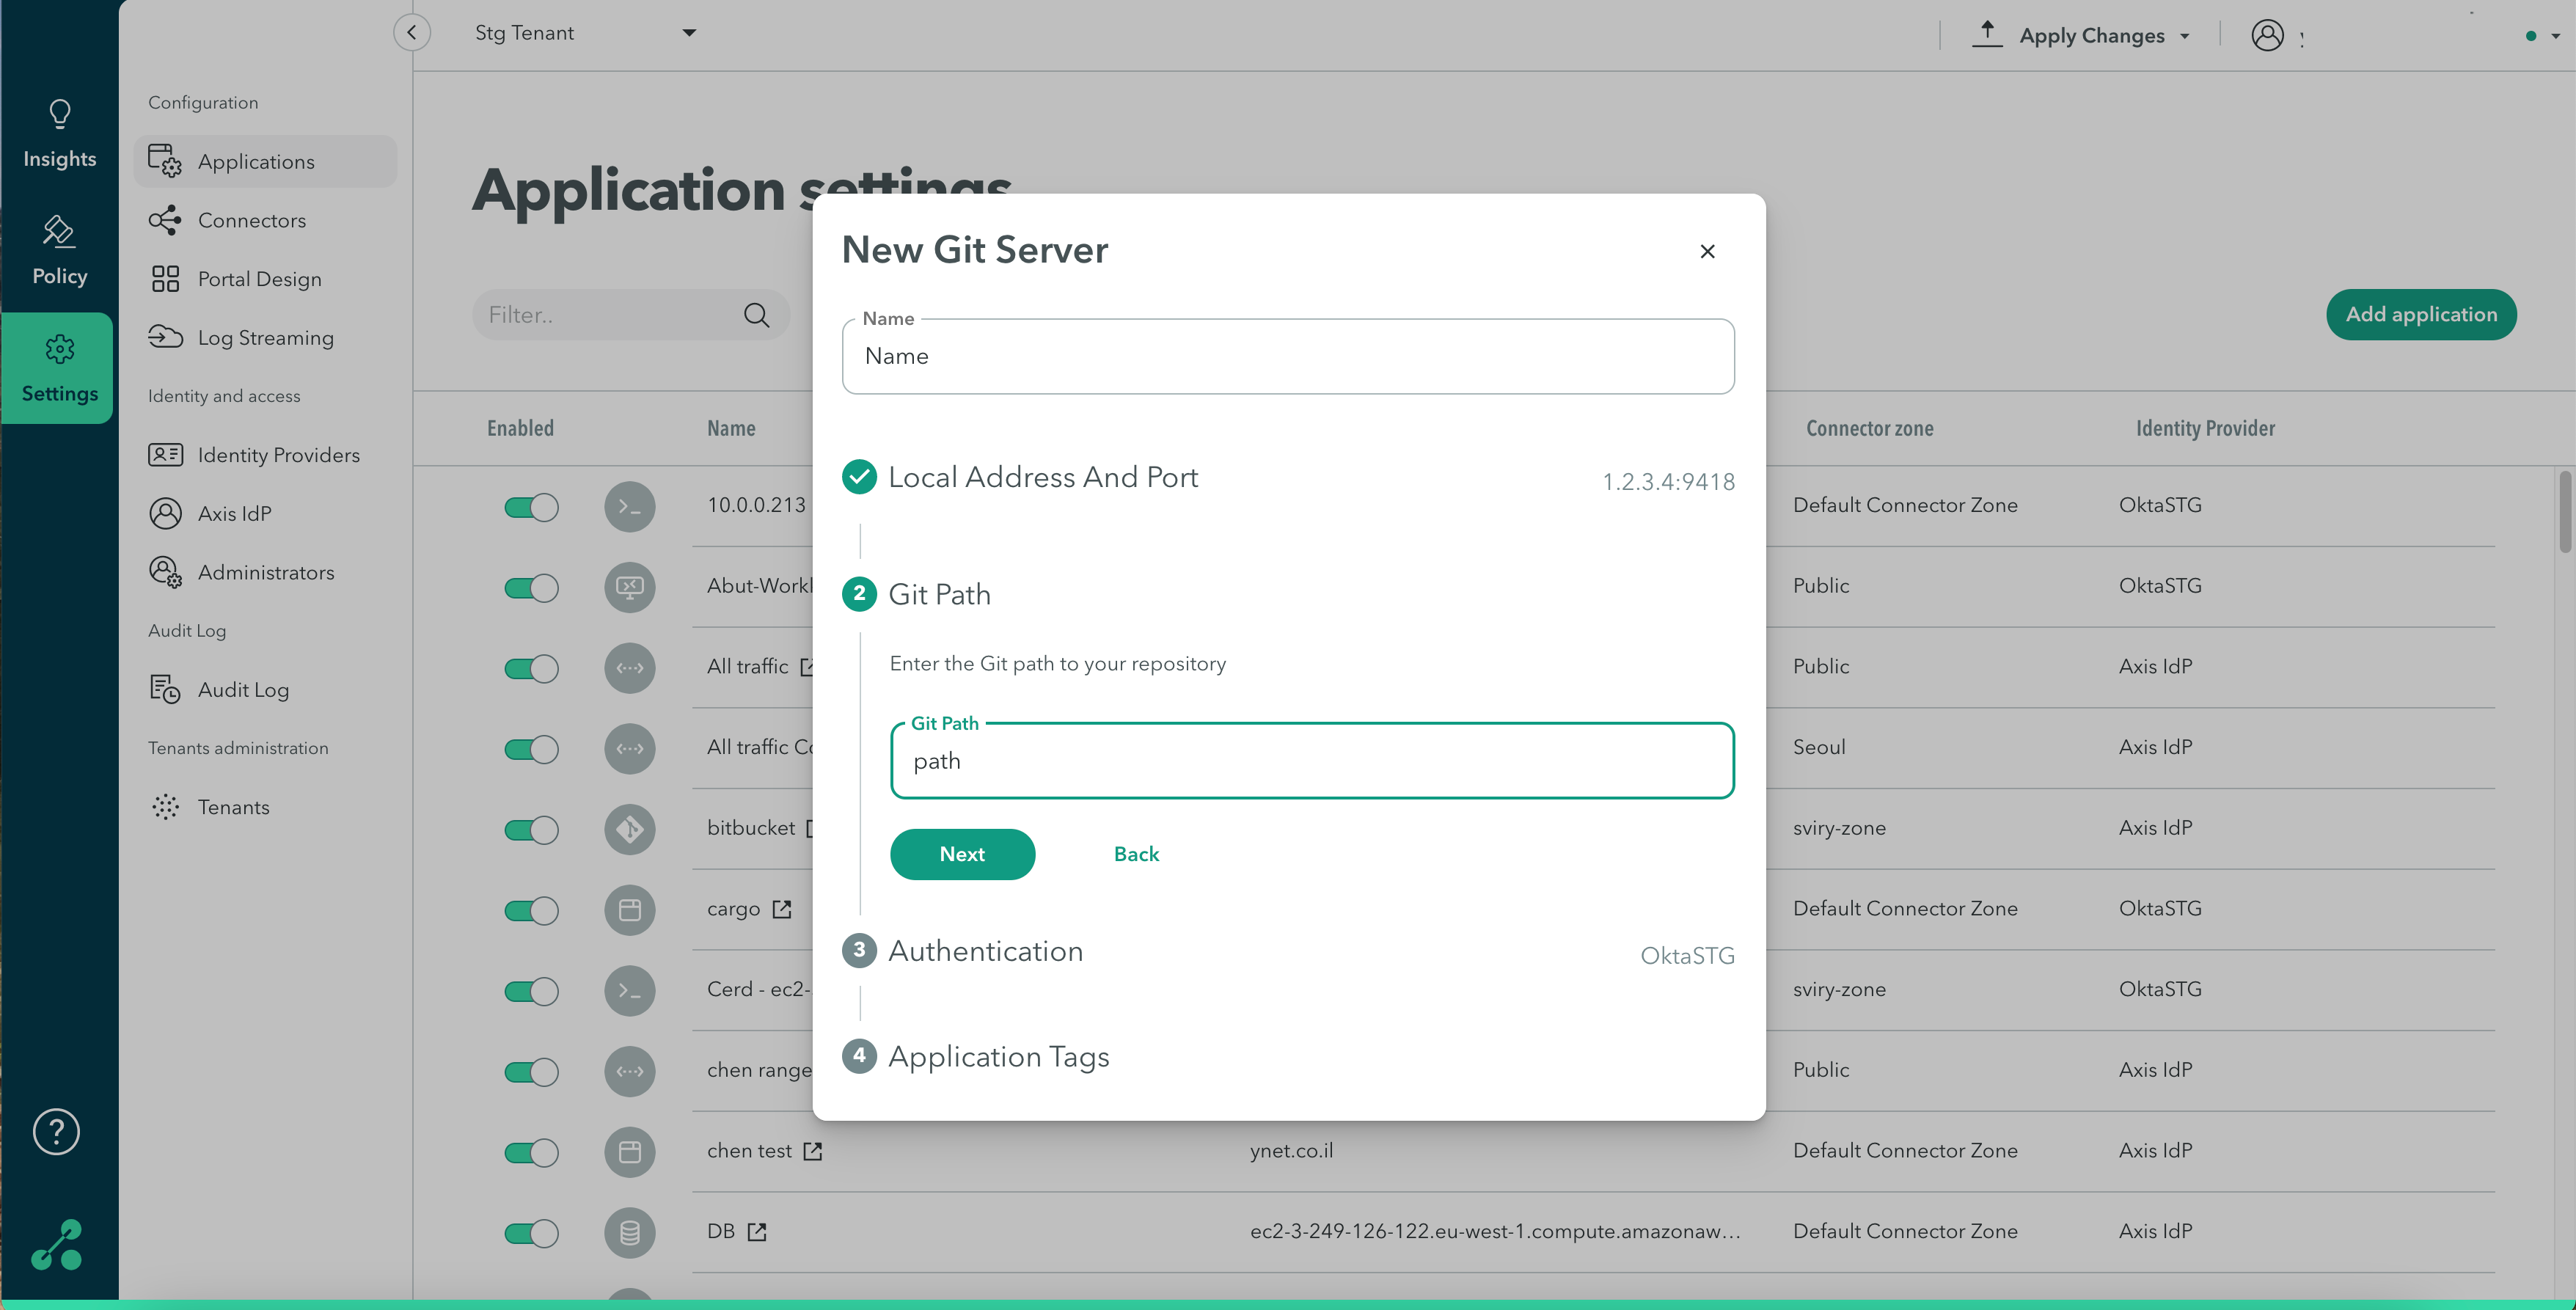Screen dimensions: 2576x1310
Task: Click the Administrators menu icon
Action: 164,571
